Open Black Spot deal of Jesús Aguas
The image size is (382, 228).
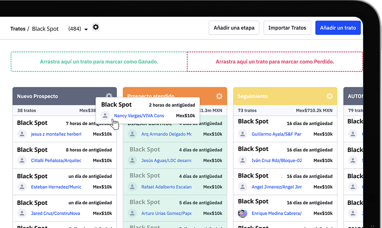(x=145, y=149)
